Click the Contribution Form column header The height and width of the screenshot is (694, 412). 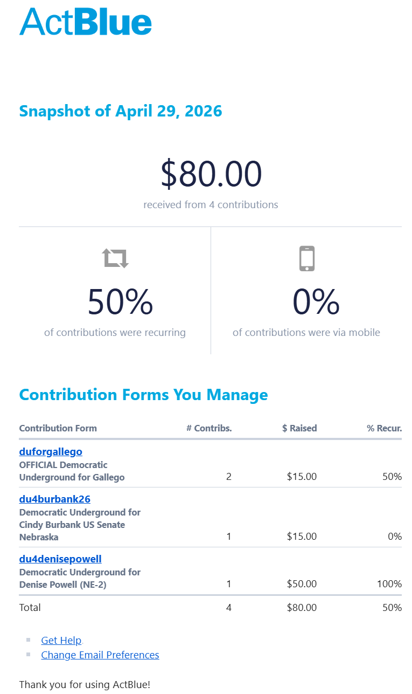(x=58, y=428)
